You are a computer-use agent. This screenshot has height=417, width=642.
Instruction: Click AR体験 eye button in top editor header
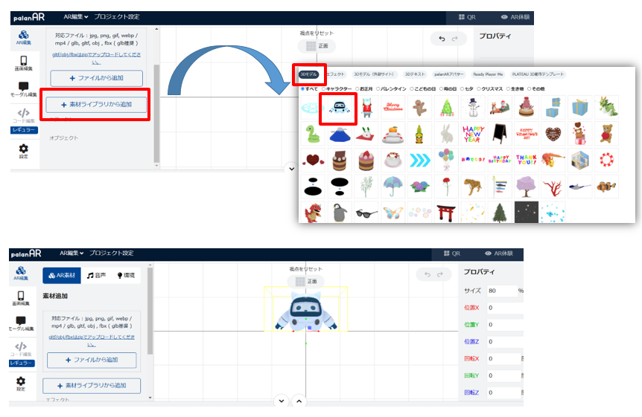tap(515, 17)
